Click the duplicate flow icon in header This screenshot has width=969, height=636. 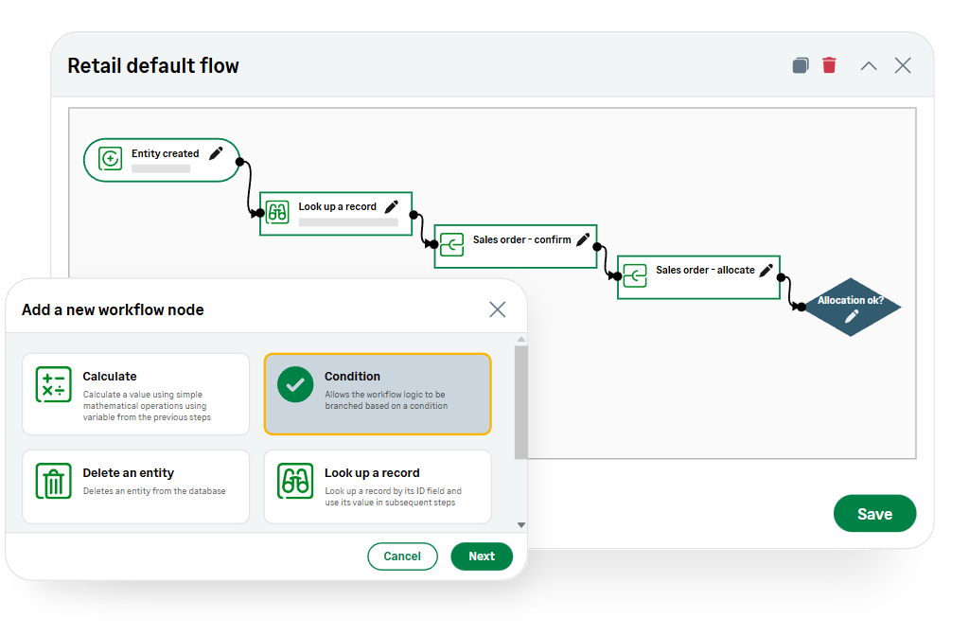(801, 65)
